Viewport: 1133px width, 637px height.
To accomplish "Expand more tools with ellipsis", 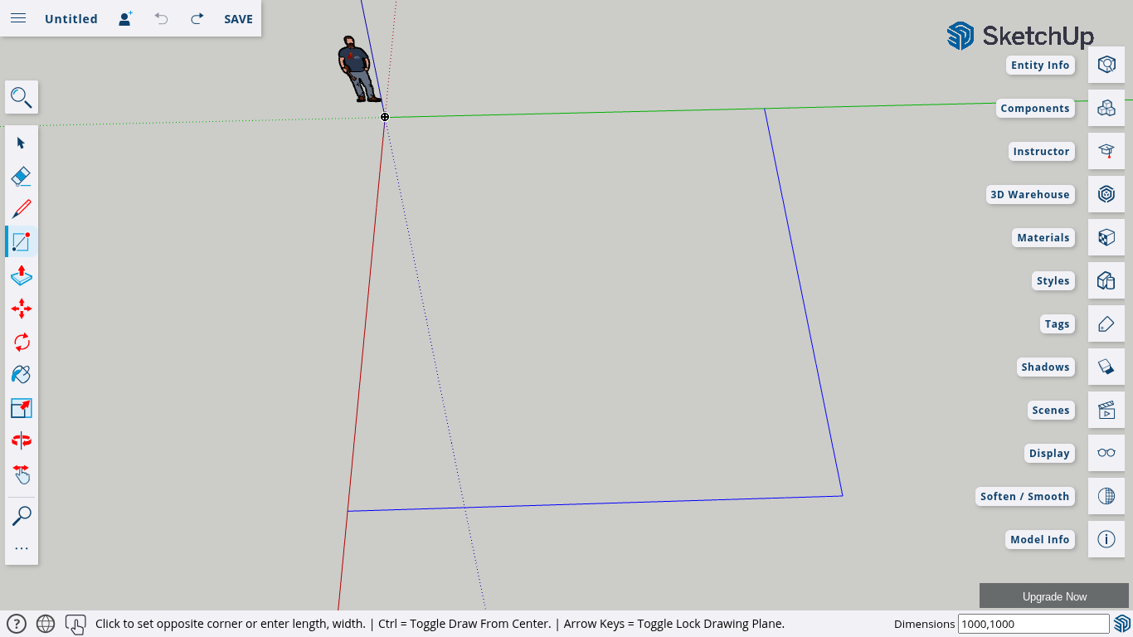I will click(22, 548).
